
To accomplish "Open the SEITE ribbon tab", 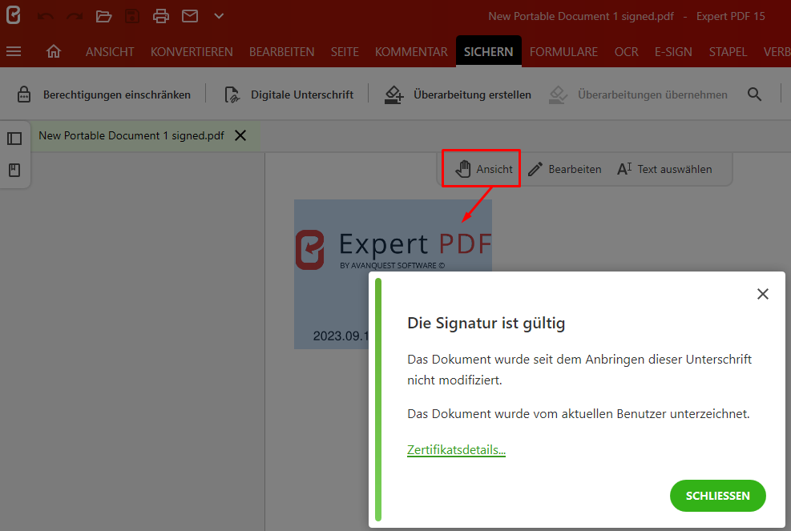I will [x=345, y=52].
